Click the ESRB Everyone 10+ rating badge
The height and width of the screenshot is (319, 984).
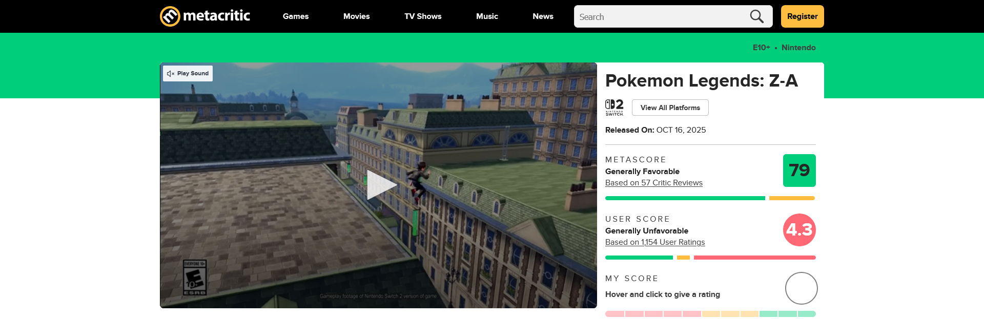[x=195, y=278]
